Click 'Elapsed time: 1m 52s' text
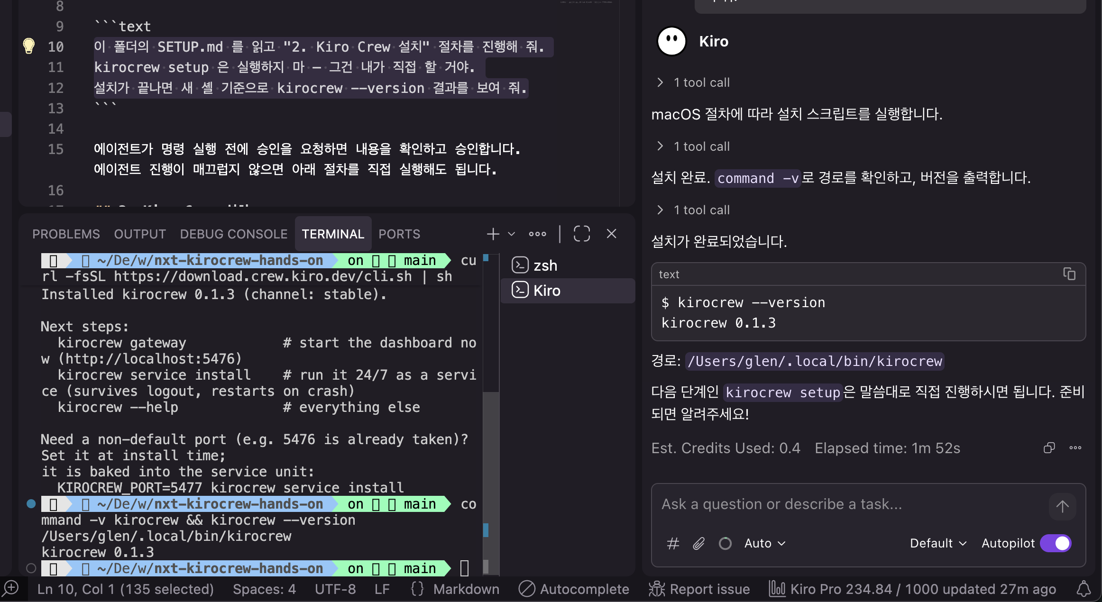Image resolution: width=1102 pixels, height=602 pixels. pos(888,448)
